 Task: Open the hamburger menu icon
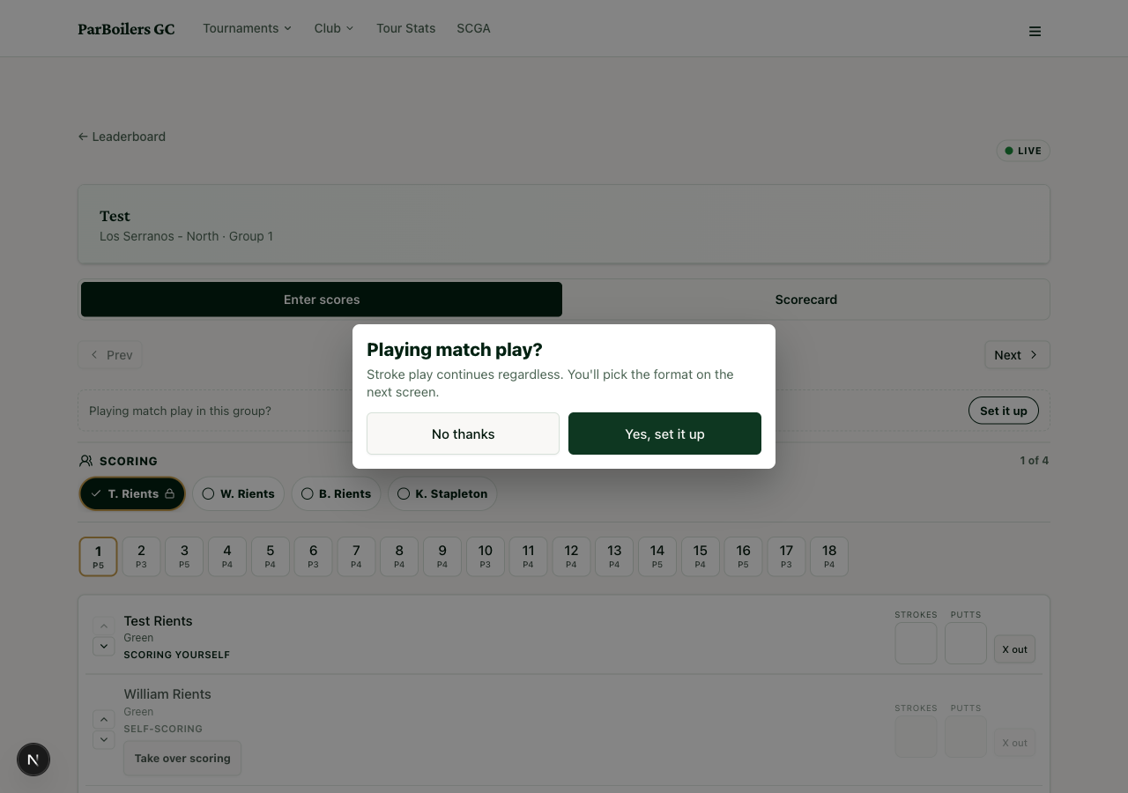(x=1035, y=31)
